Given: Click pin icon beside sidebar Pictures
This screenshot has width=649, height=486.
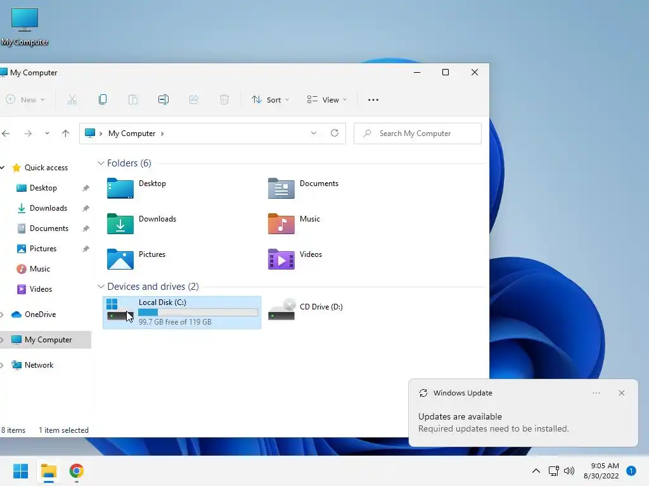Looking at the screenshot, I should pyautogui.click(x=86, y=249).
